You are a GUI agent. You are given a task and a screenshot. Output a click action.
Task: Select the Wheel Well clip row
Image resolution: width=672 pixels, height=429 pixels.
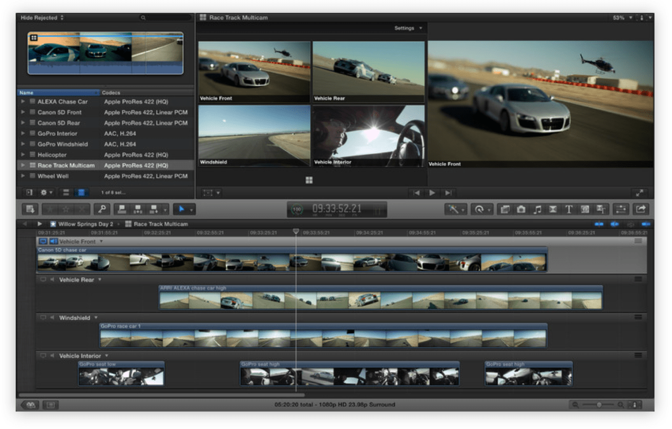click(x=106, y=176)
